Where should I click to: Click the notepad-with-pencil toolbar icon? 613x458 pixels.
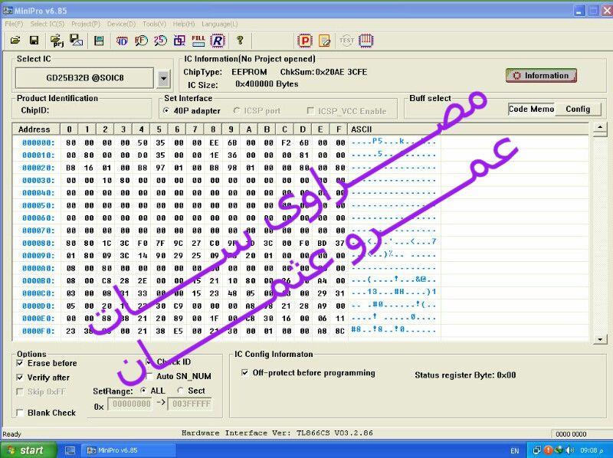pyautogui.click(x=324, y=41)
